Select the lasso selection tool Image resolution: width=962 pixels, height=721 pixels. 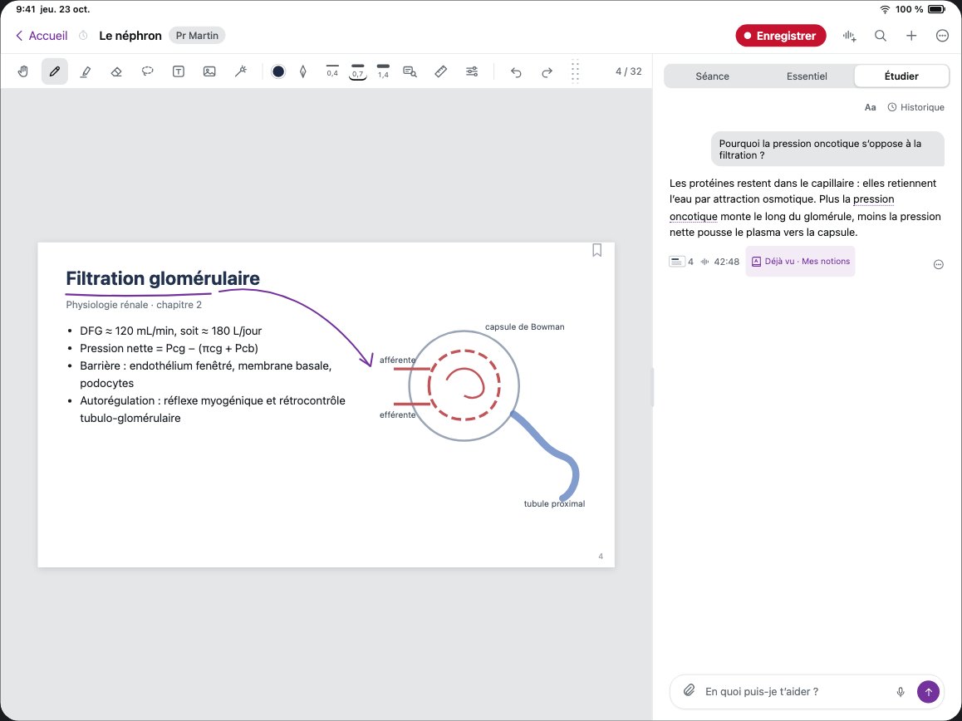point(147,71)
